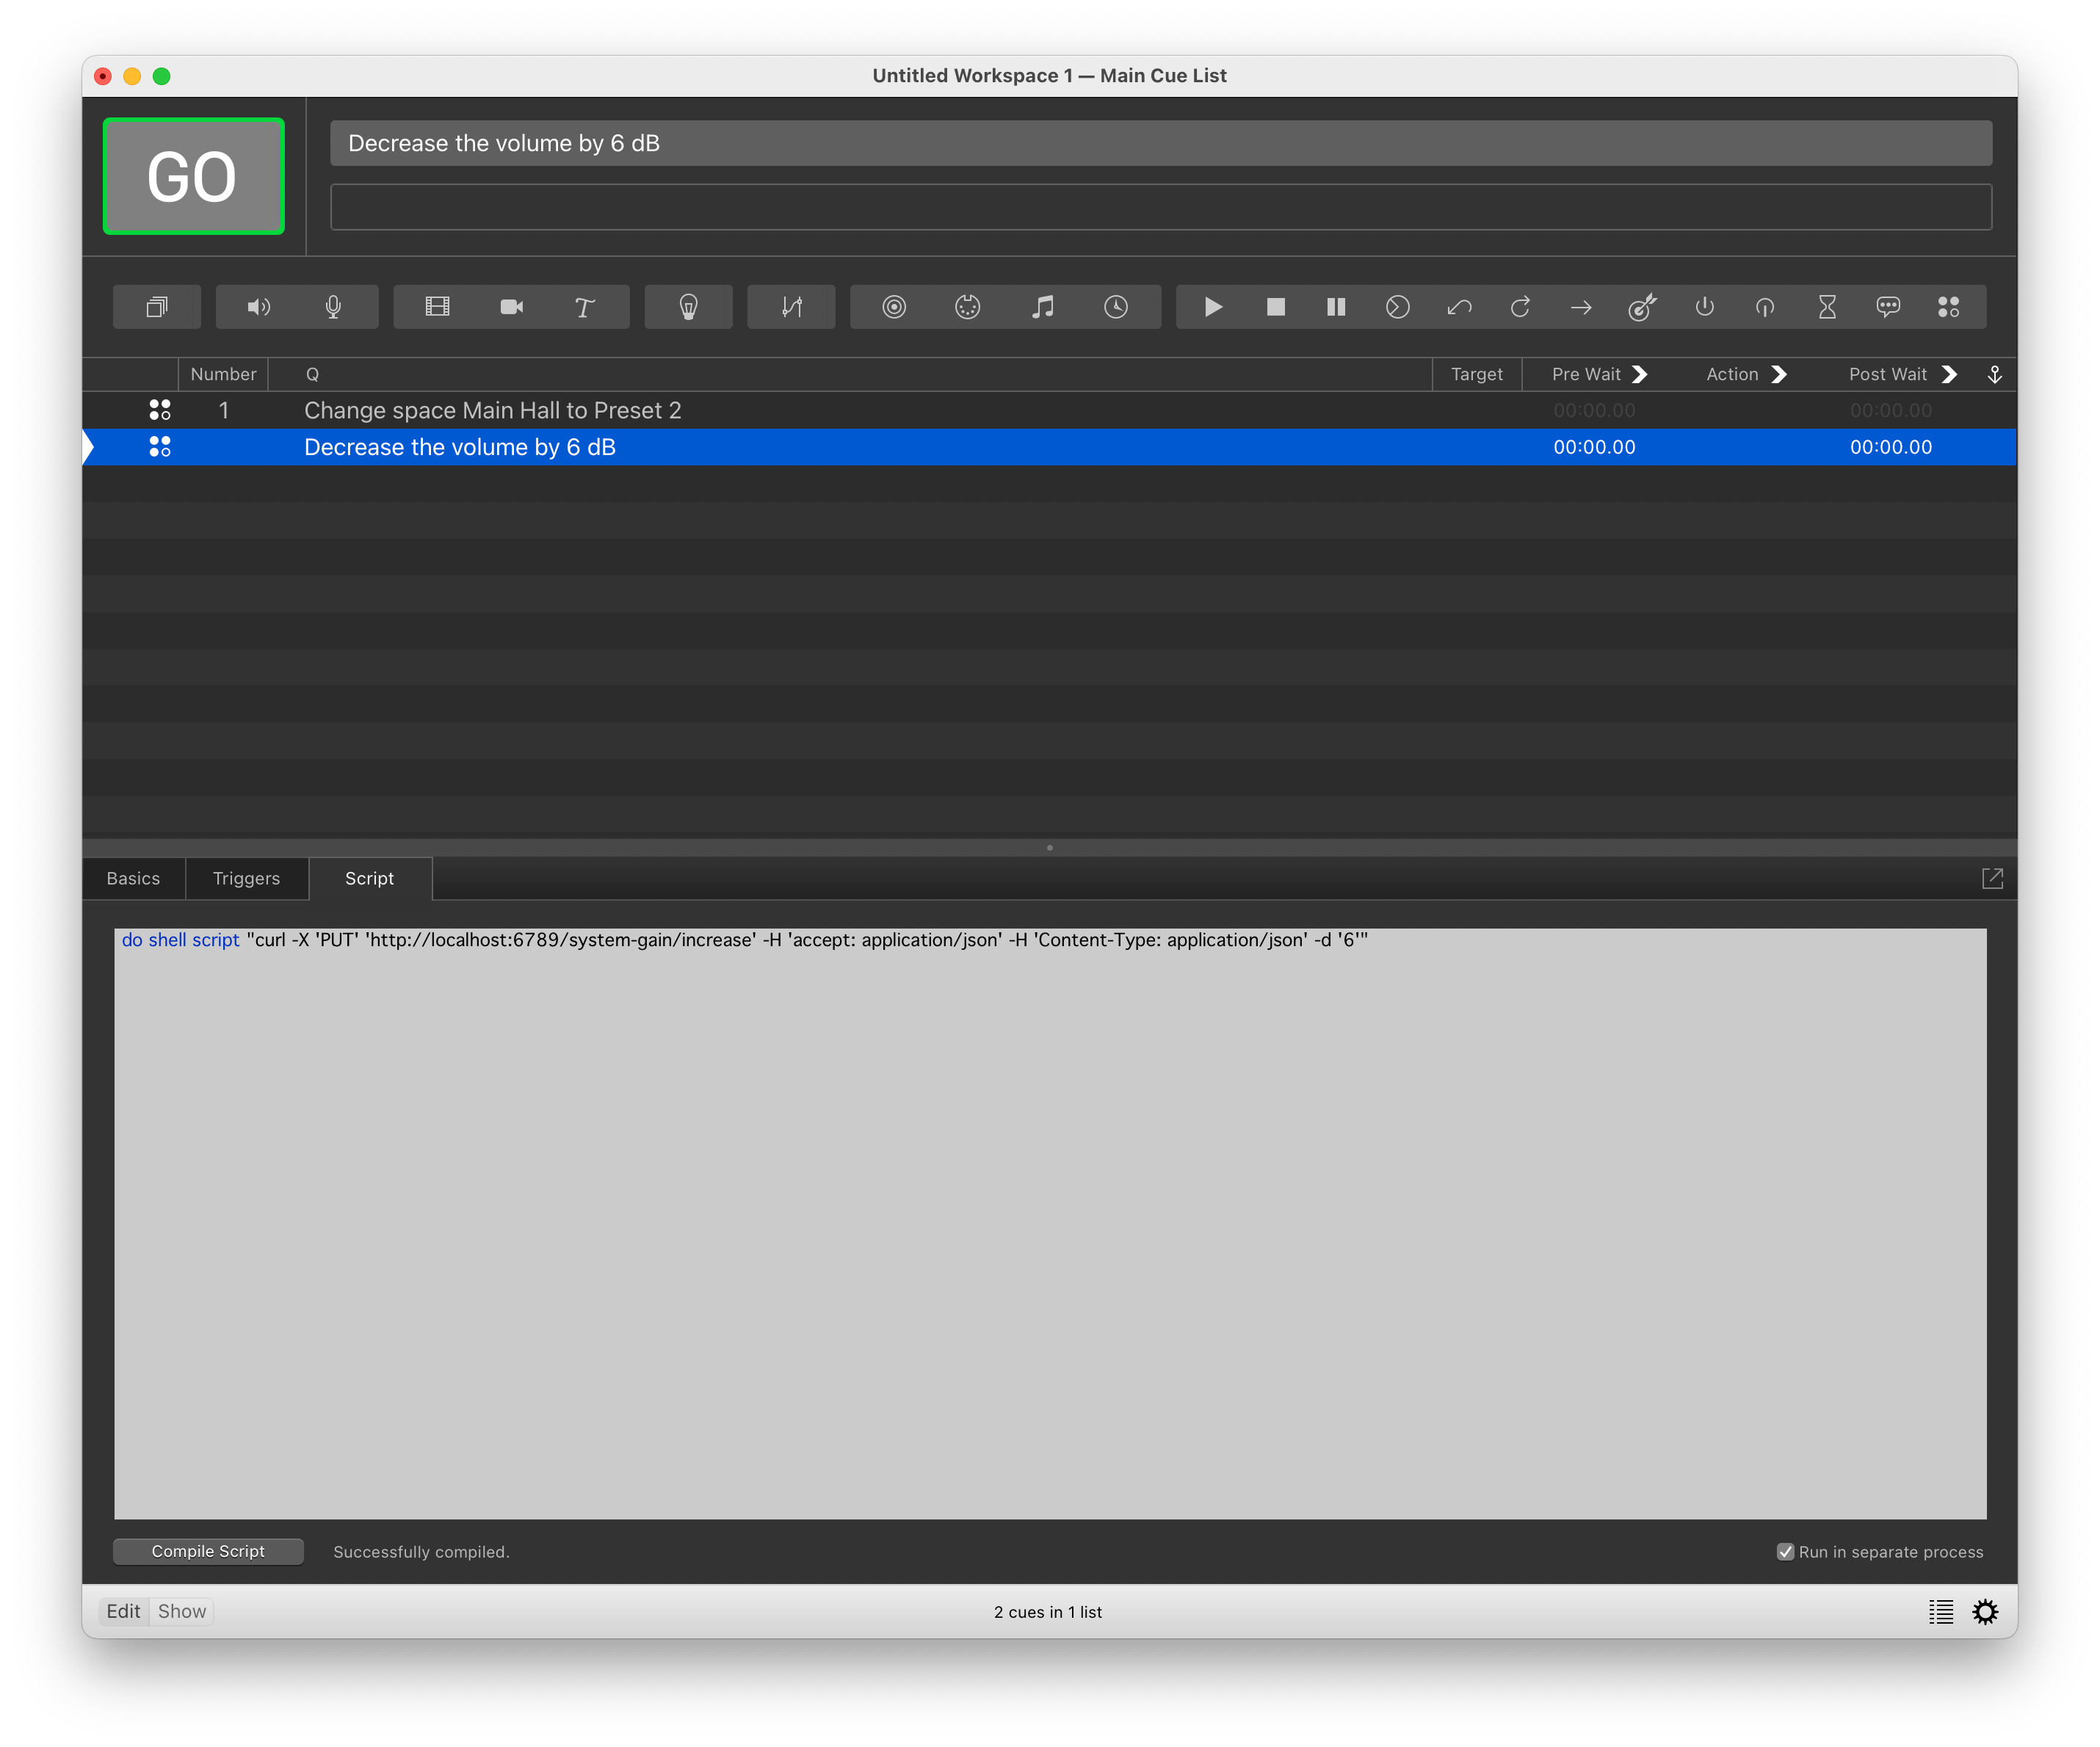Image resolution: width=2100 pixels, height=1747 pixels.
Task: Add a new Audio cue
Action: tap(259, 307)
